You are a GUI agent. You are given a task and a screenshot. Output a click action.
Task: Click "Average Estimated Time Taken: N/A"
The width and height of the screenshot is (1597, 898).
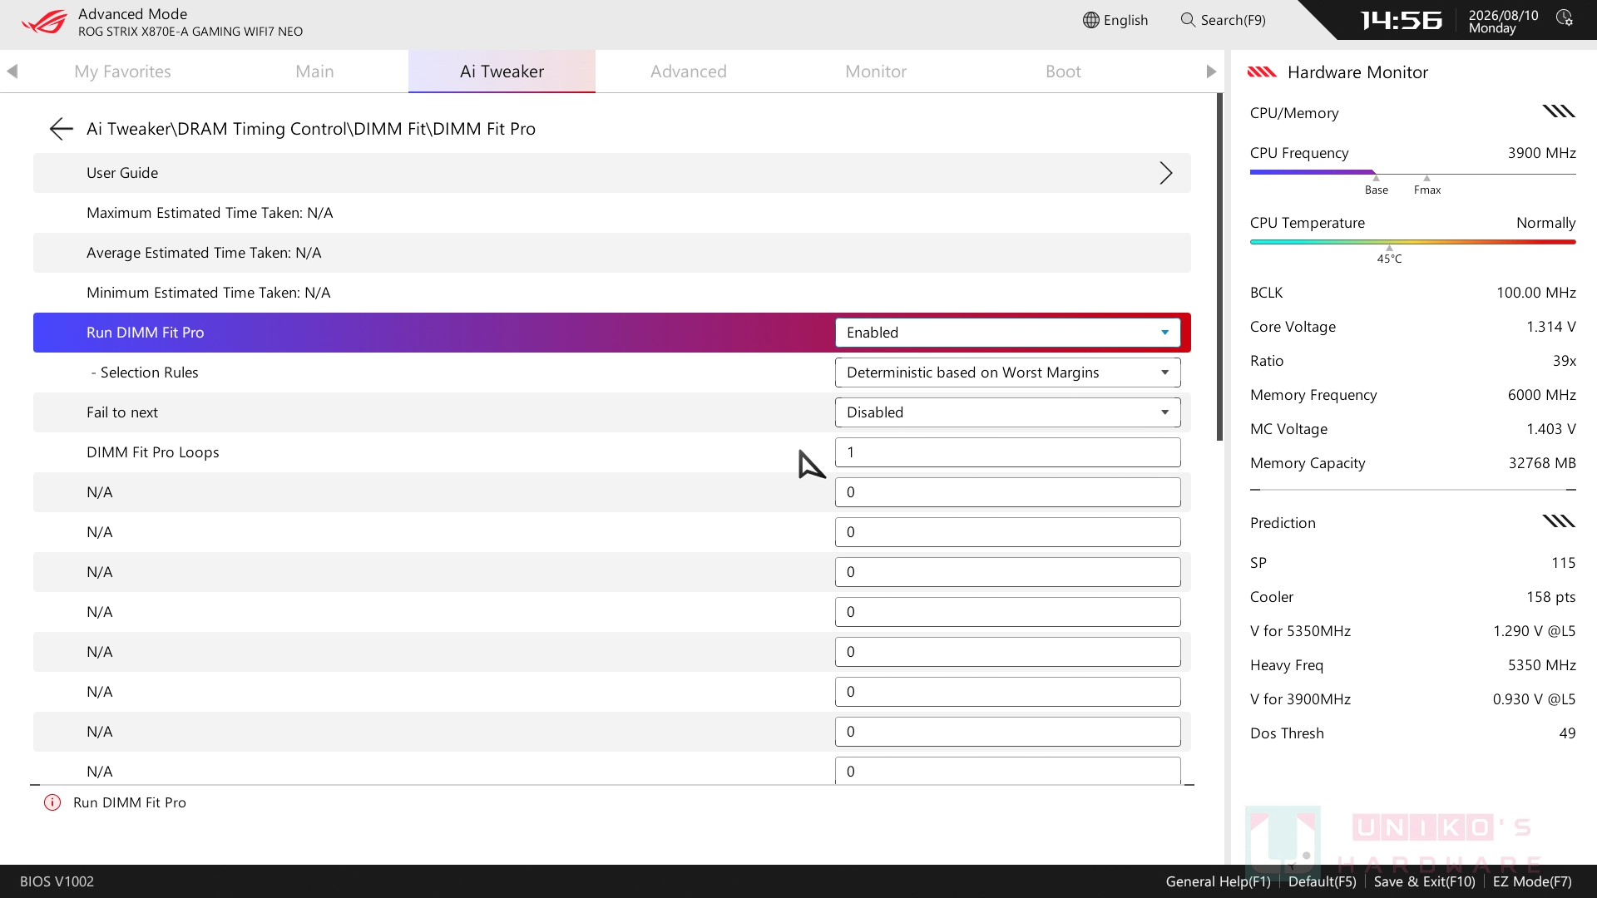coord(204,253)
